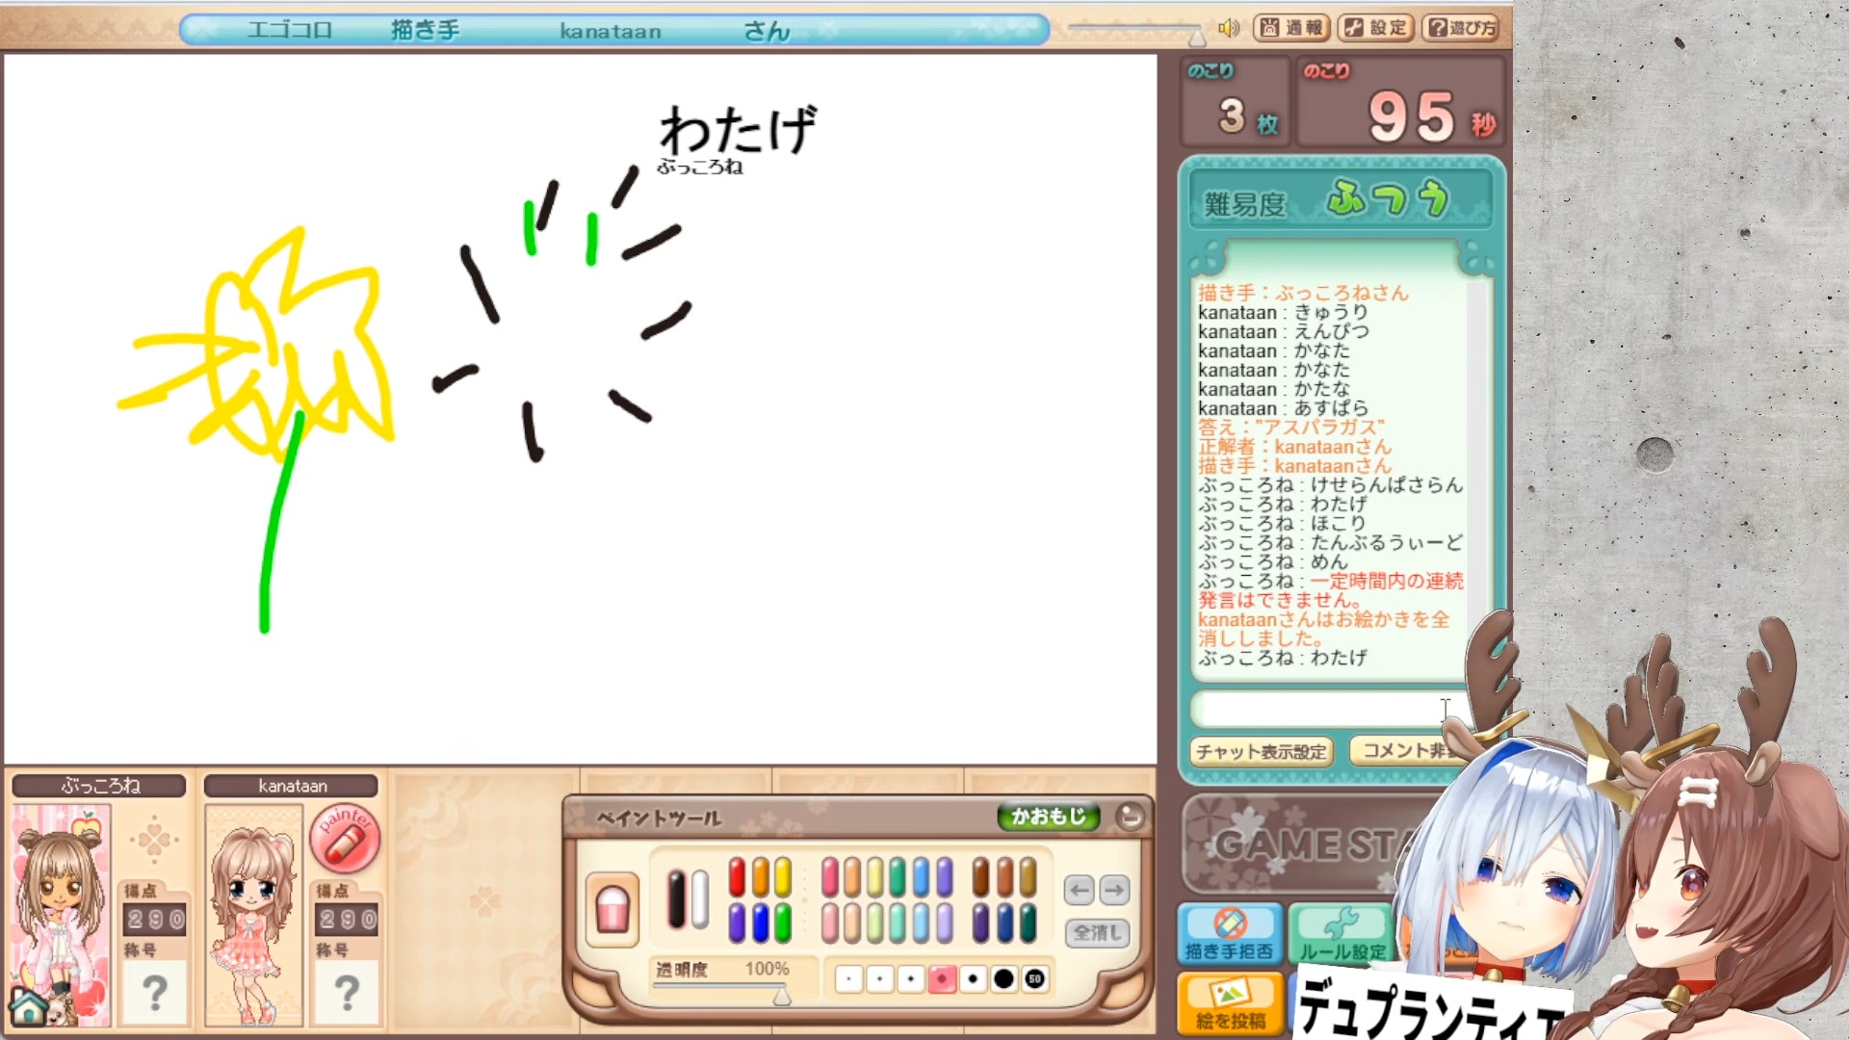This screenshot has width=1849, height=1040.
Task: Click the speaker volume icon
Action: [1228, 28]
